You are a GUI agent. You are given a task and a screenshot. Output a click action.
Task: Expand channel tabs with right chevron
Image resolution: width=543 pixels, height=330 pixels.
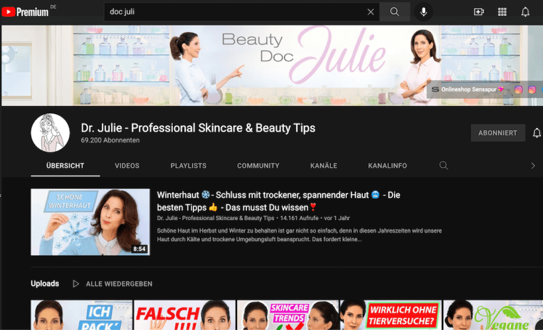(533, 166)
